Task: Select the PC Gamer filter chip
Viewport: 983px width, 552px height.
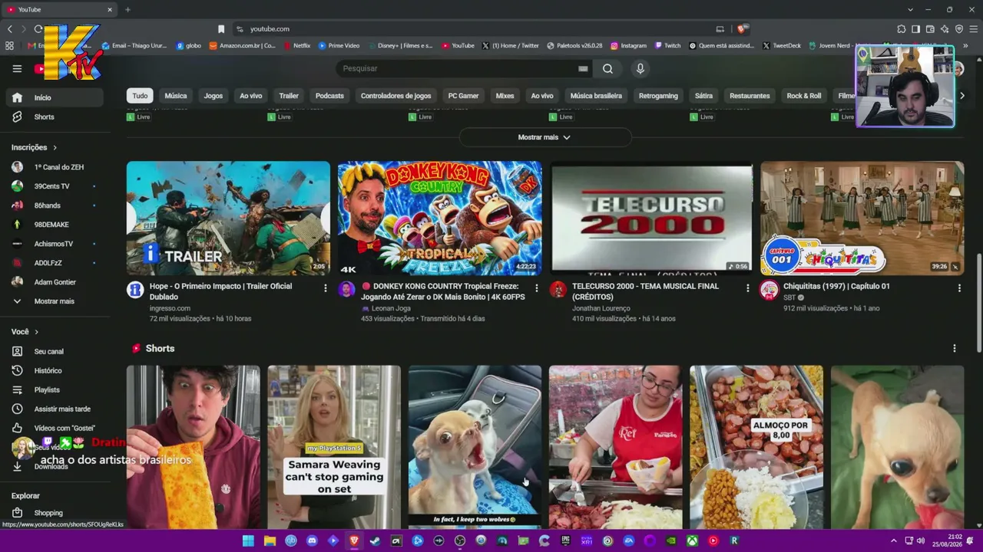Action: [x=463, y=96]
